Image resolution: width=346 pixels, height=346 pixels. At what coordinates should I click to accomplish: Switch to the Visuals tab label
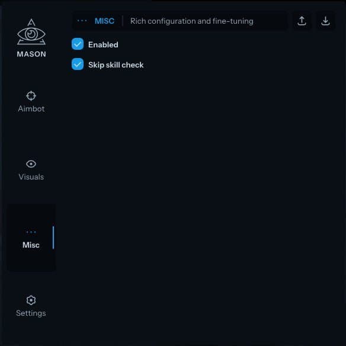[x=31, y=177]
